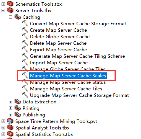This screenshot has width=141, height=139.
Task: Collapse the Caching toolset
Action: 10,17
